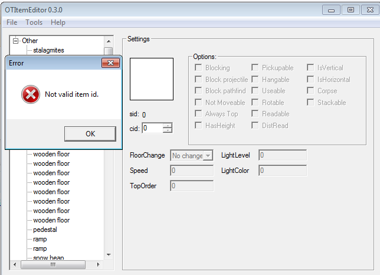Click the tree list scroll up arrow
The height and width of the screenshot is (275, 380).
coord(109,41)
